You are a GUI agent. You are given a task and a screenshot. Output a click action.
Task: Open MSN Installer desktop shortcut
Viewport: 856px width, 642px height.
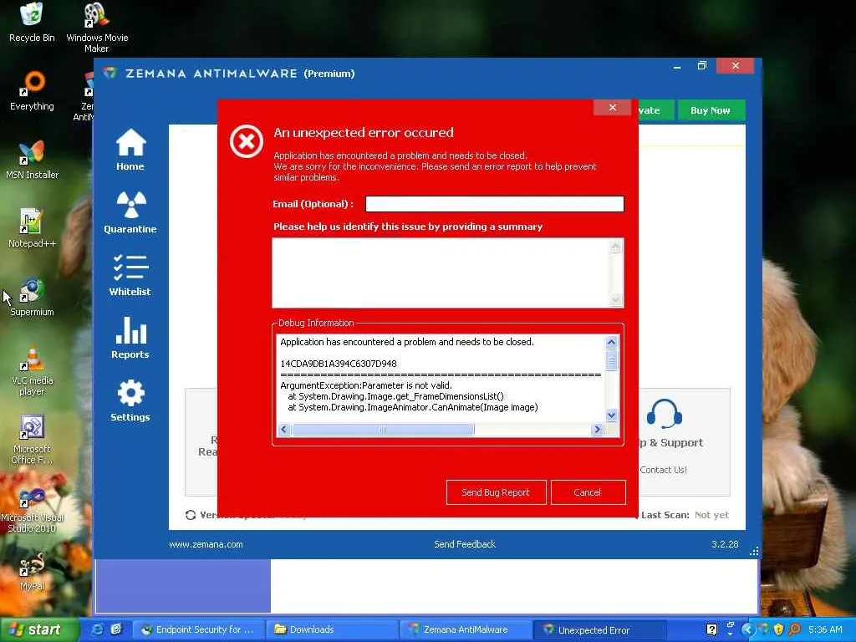pos(32,160)
